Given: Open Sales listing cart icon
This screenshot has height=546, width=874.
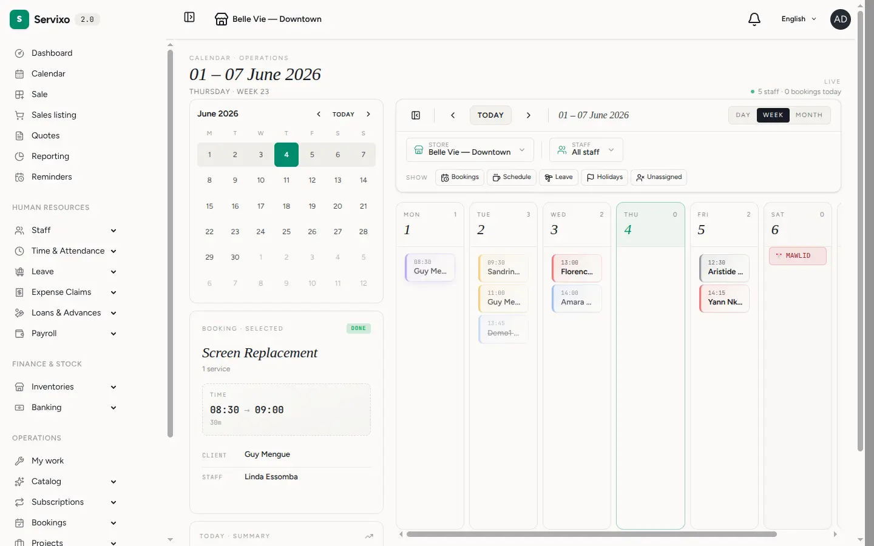Looking at the screenshot, I should (x=19, y=115).
